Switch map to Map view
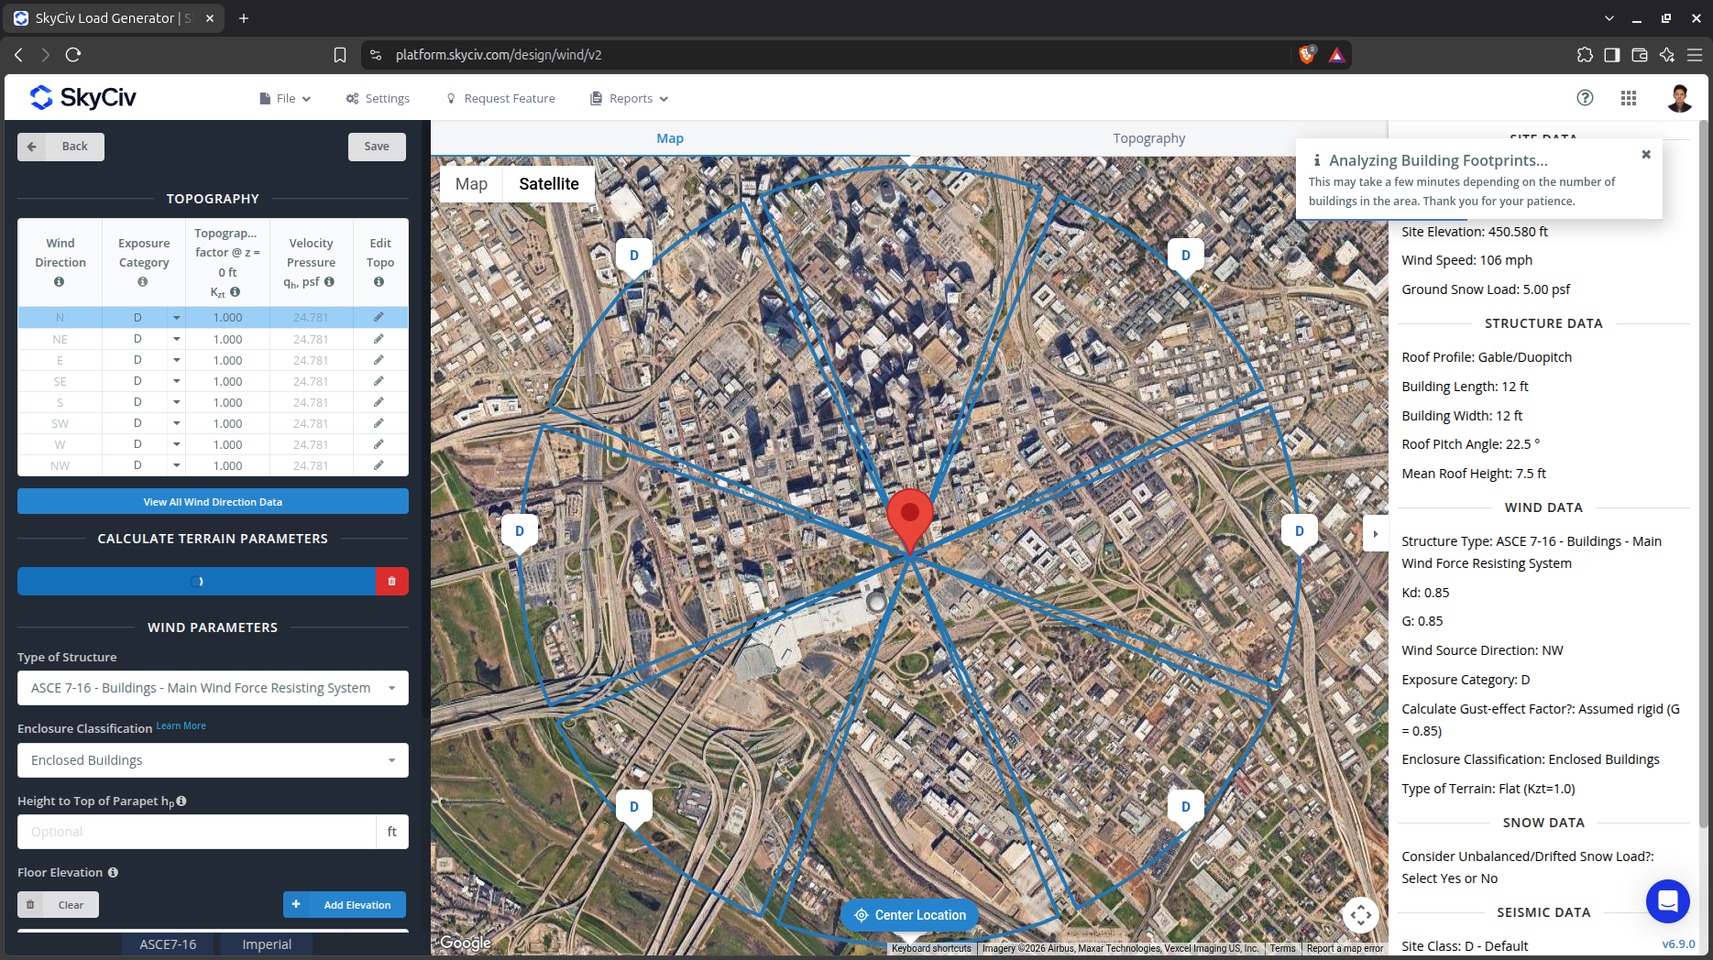This screenshot has width=1713, height=960. (x=471, y=184)
